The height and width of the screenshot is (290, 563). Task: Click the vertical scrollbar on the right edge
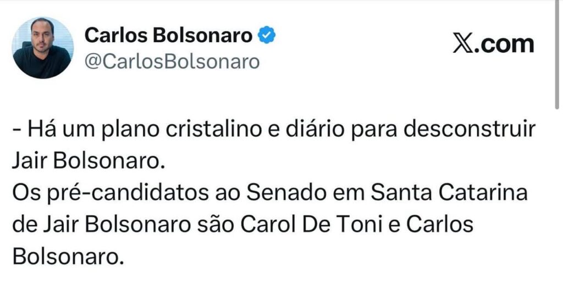pyautogui.click(x=558, y=55)
